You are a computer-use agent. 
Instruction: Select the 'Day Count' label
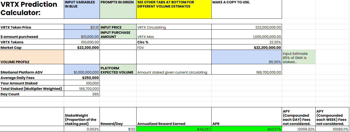(32, 94)
